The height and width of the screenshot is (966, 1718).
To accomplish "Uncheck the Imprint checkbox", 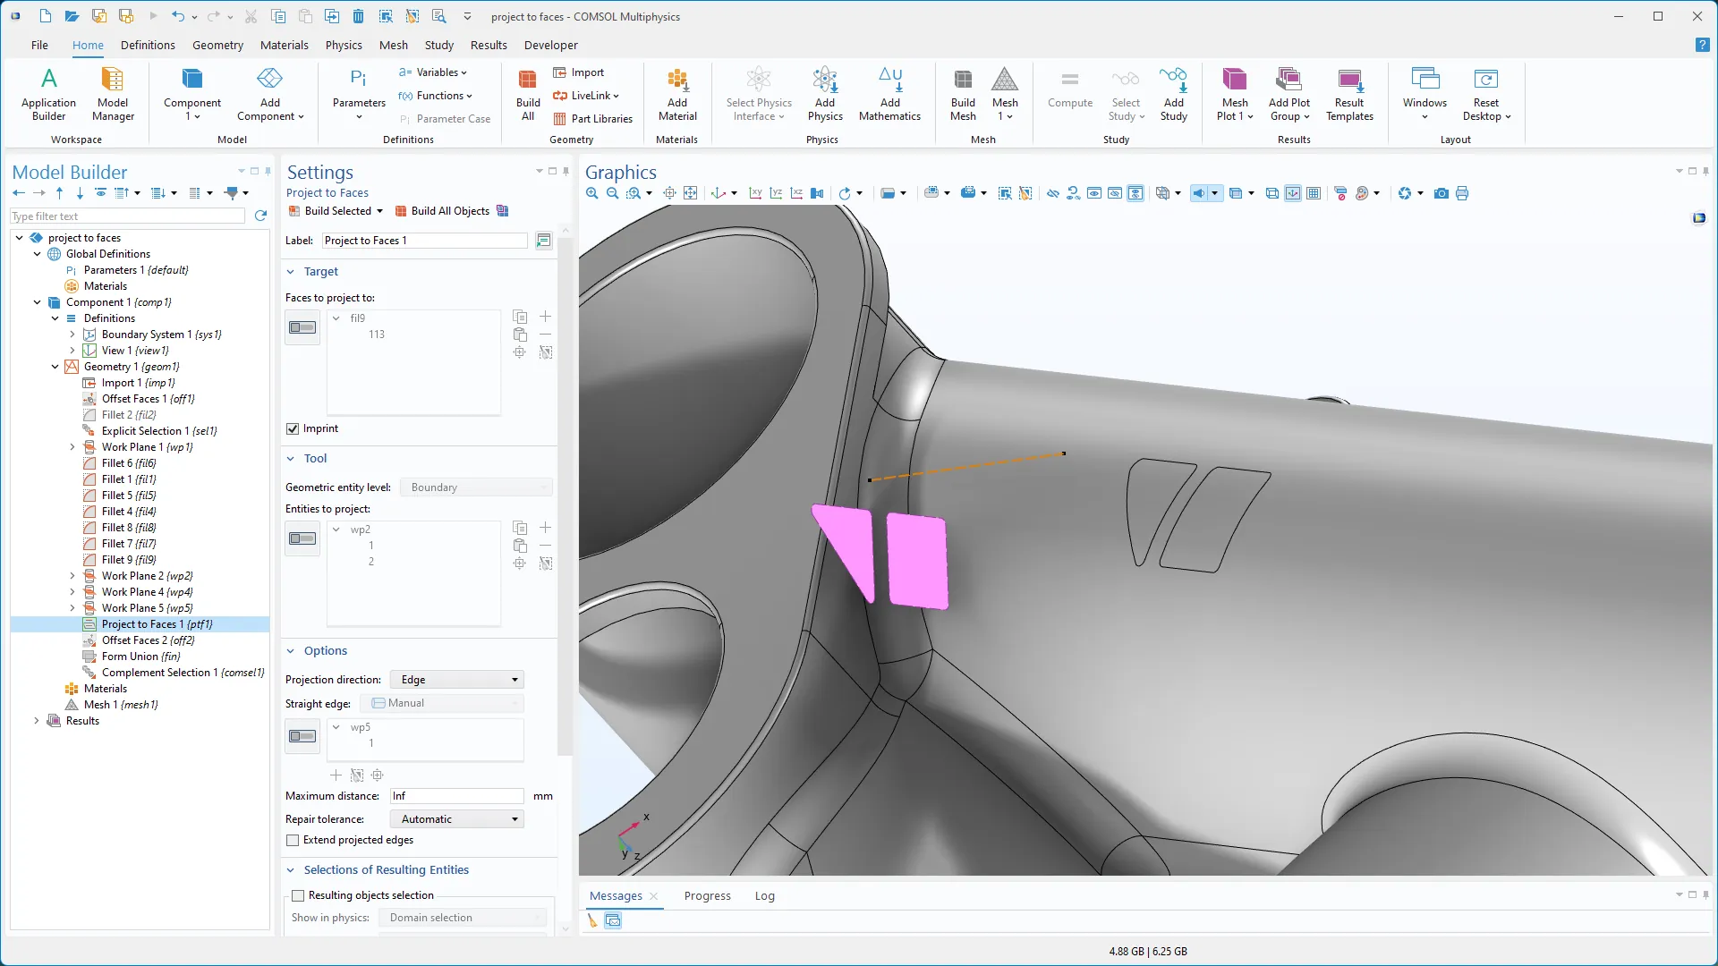I will tap(293, 428).
